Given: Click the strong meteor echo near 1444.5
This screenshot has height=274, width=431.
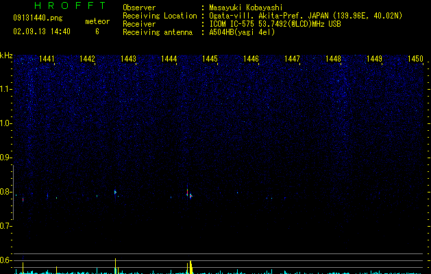Looking at the screenshot, I should coord(189,192).
